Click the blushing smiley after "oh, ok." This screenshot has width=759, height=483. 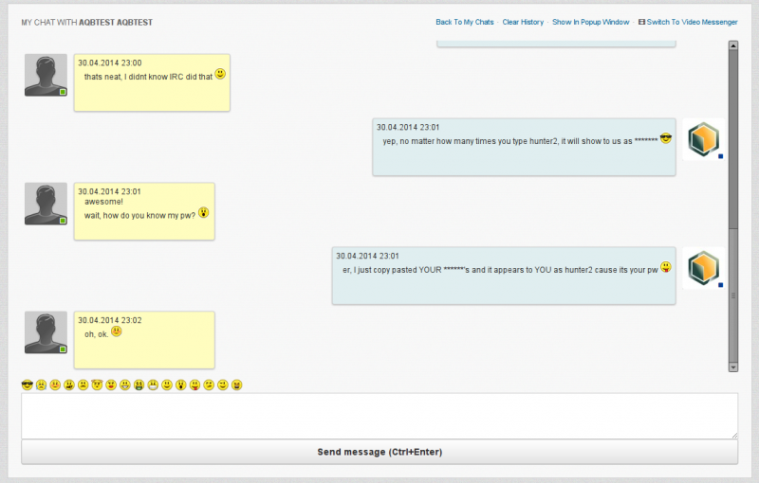pyautogui.click(x=116, y=331)
